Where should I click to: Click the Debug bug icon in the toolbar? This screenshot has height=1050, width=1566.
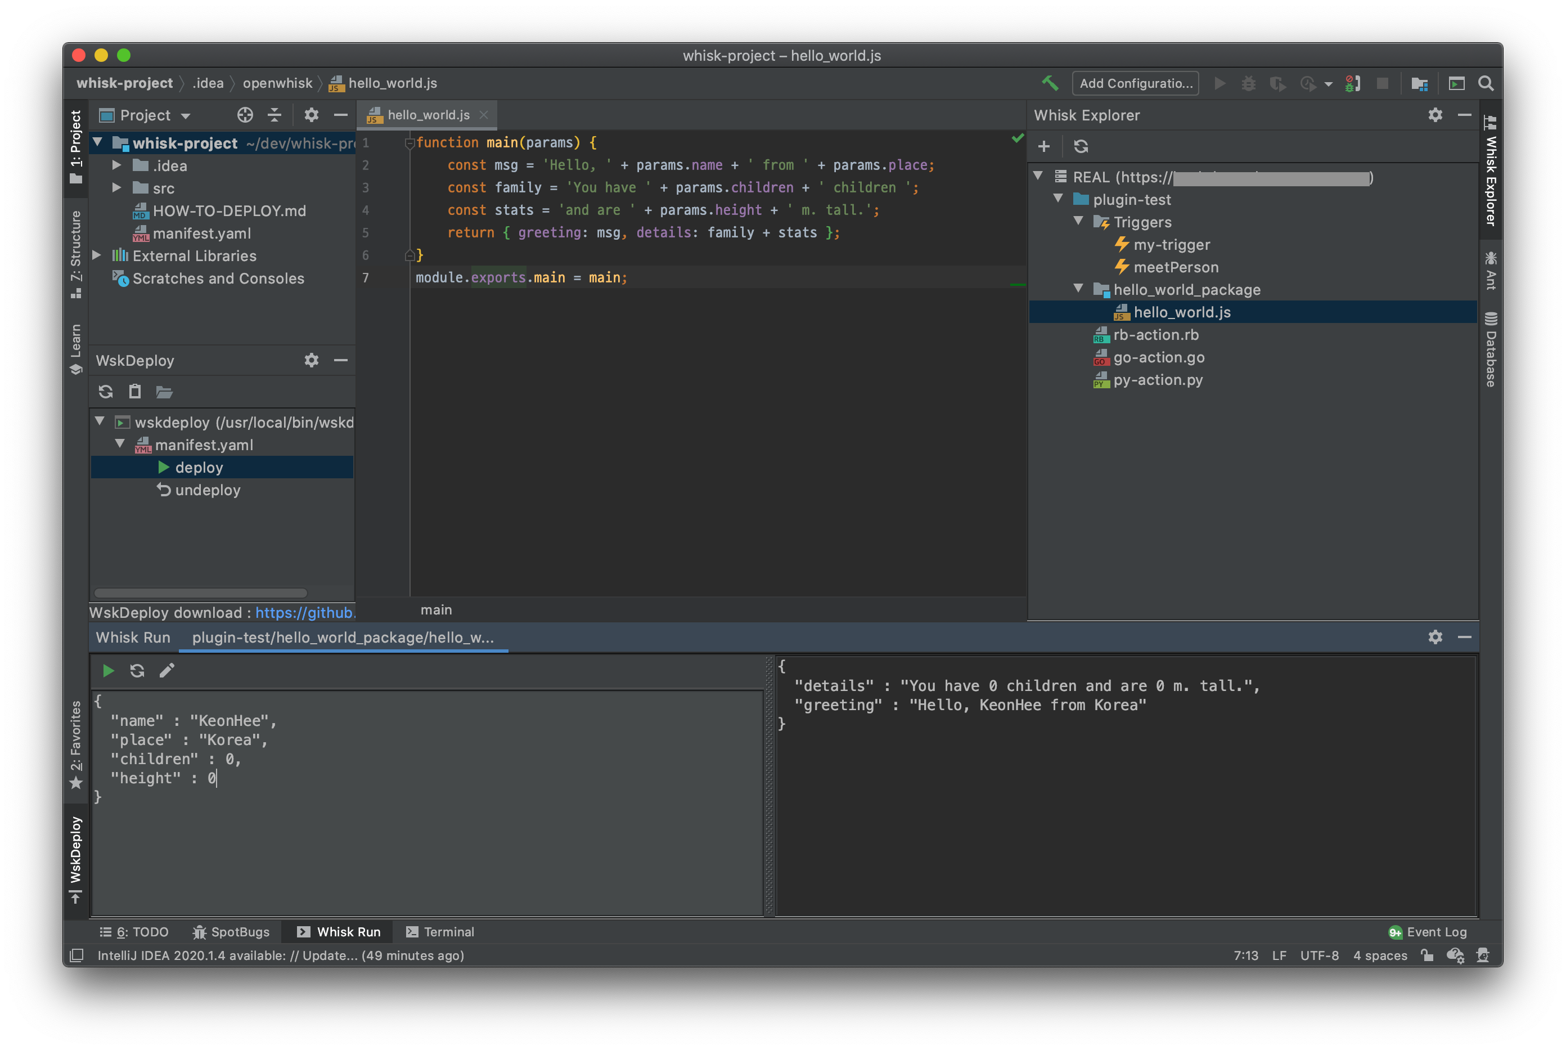(1249, 83)
